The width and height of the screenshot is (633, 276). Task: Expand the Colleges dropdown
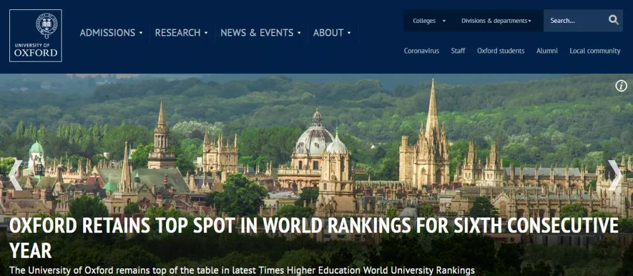tap(429, 21)
